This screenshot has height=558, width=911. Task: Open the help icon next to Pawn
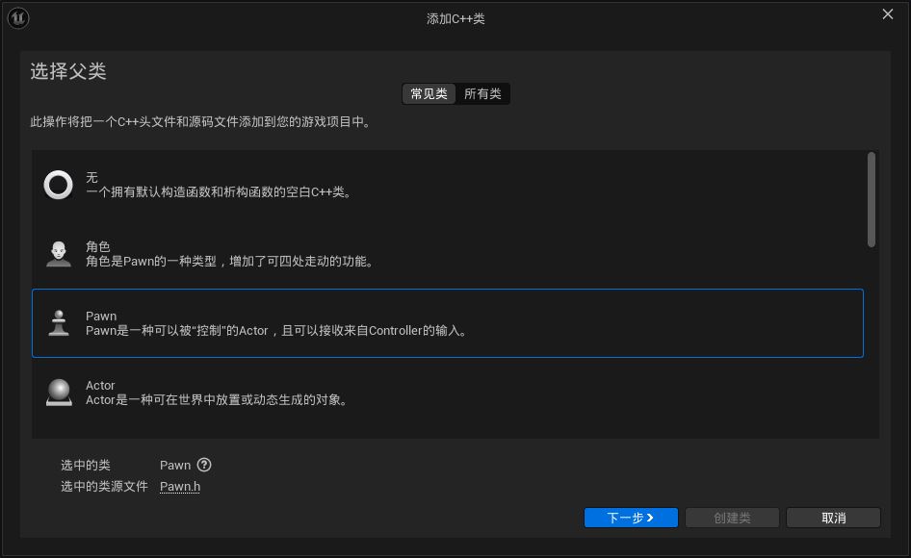(204, 465)
